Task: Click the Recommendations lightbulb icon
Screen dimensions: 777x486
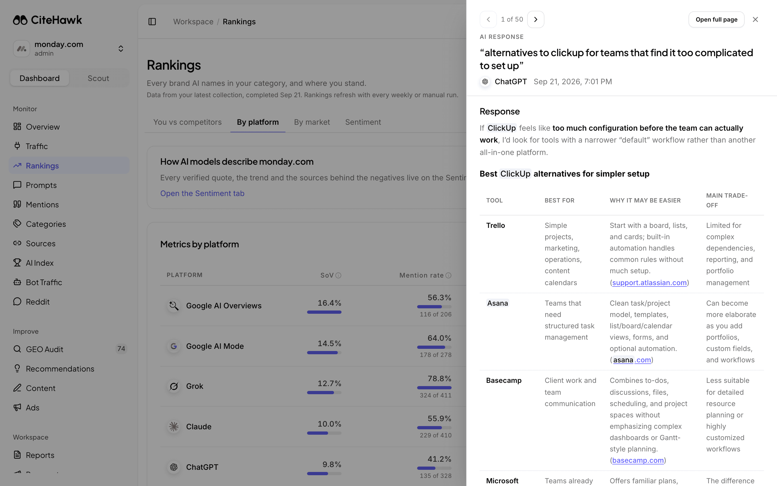Action: [17, 368]
